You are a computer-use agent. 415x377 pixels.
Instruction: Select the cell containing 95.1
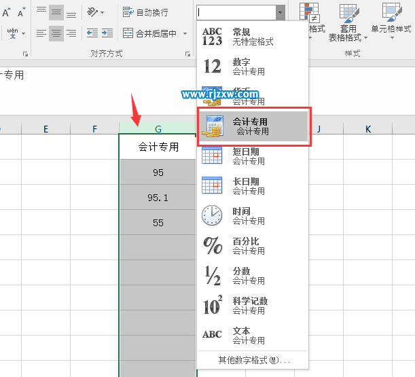click(158, 197)
